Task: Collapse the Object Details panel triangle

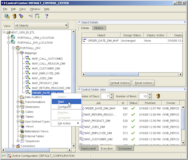Action: tap(79, 22)
